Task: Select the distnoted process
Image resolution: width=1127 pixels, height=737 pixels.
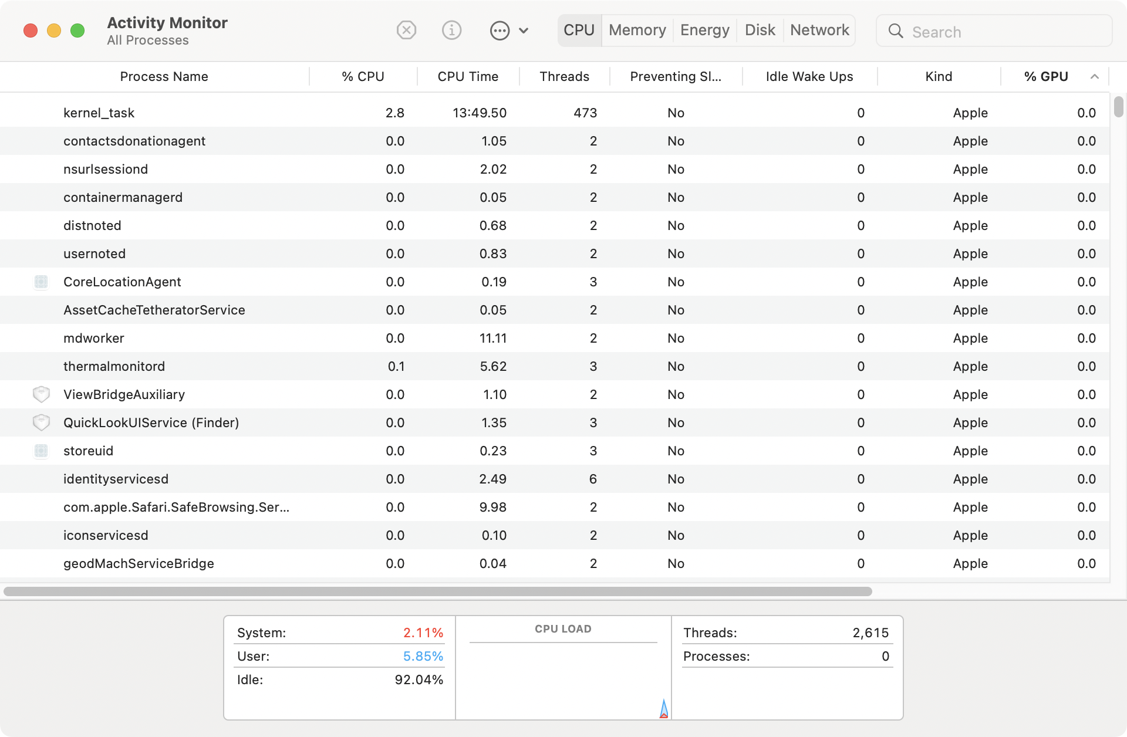Action: (555, 225)
